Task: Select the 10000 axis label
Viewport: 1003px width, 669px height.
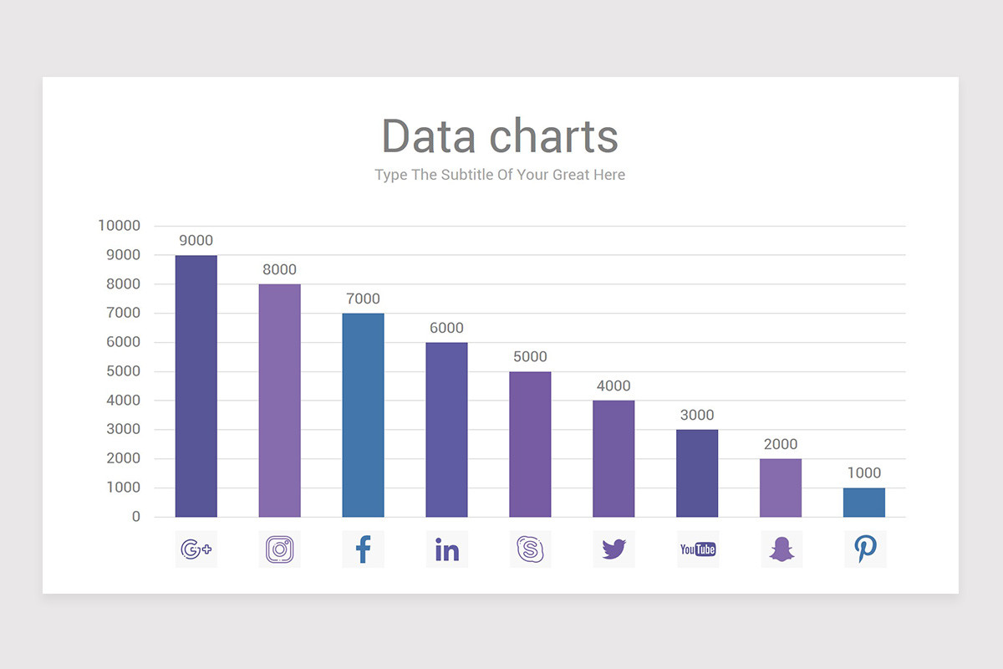Action: point(120,226)
